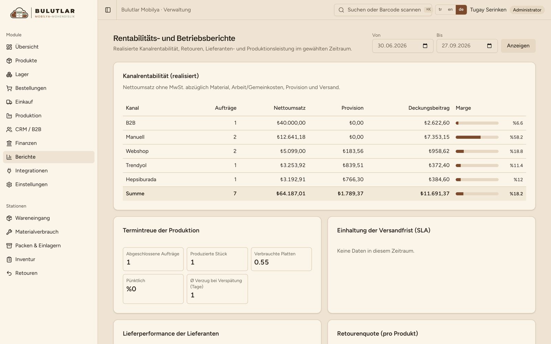Click the Finanzen bank icon

point(9,143)
